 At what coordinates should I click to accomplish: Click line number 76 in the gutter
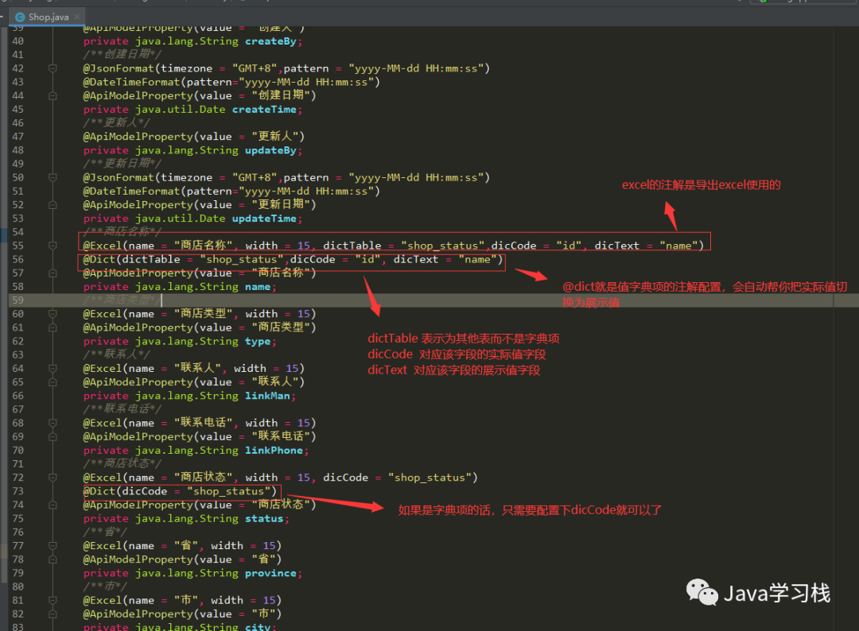tap(18, 532)
